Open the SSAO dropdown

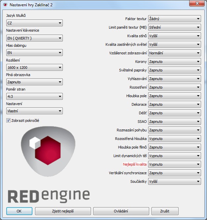[175, 122]
